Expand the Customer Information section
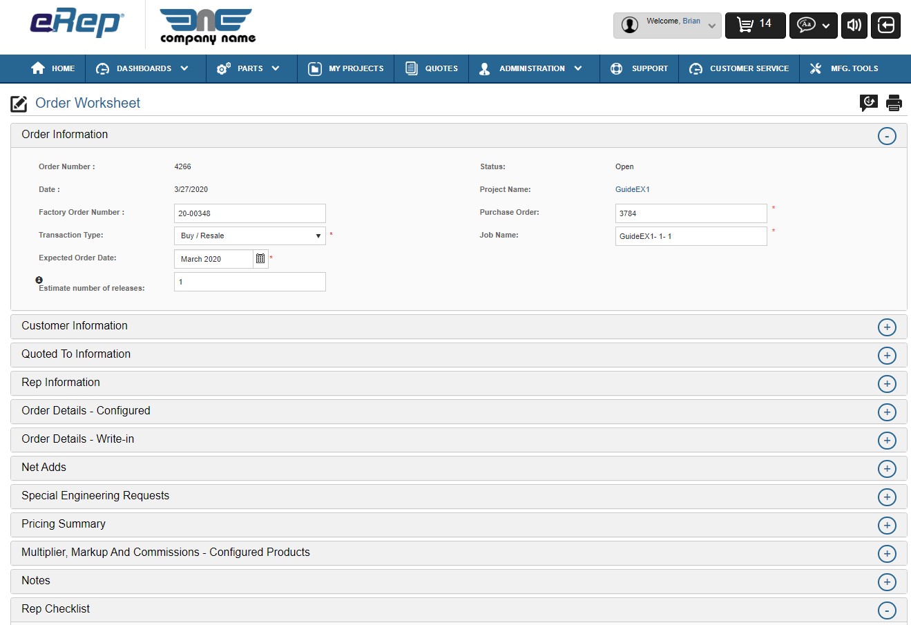The width and height of the screenshot is (911, 625). [x=887, y=327]
